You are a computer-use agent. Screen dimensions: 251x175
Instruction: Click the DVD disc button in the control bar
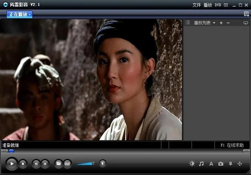tap(67, 164)
